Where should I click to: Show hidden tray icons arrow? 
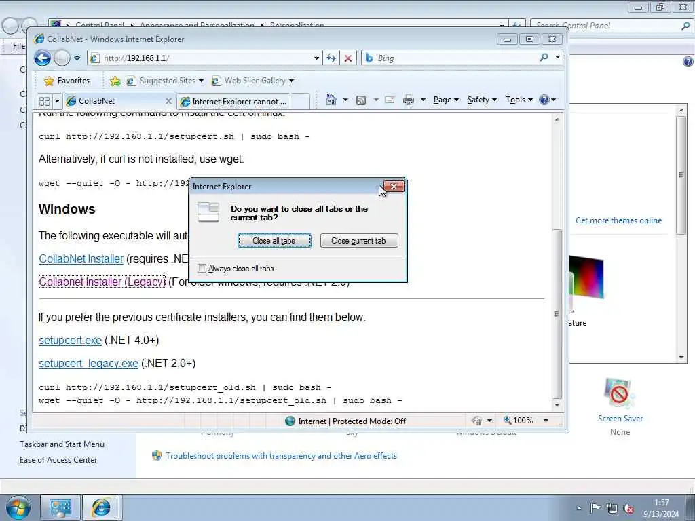578,508
